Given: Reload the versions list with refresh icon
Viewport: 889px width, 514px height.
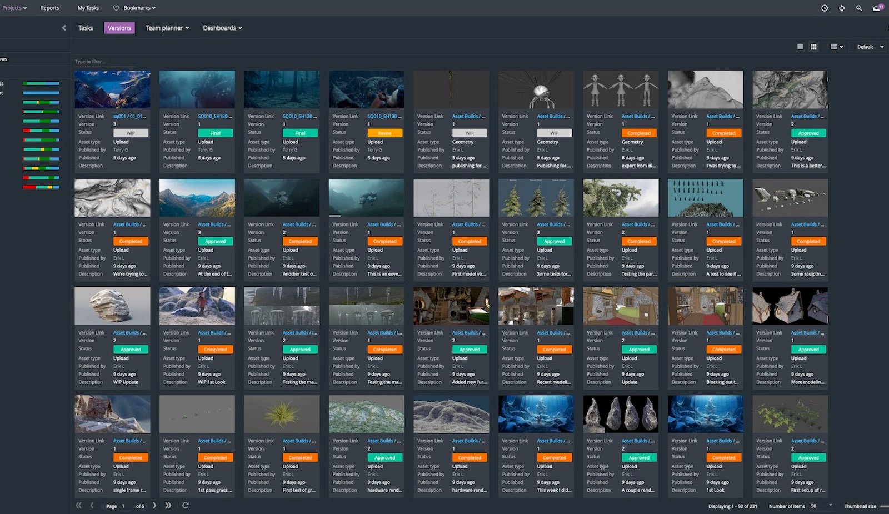Looking at the screenshot, I should pyautogui.click(x=186, y=506).
